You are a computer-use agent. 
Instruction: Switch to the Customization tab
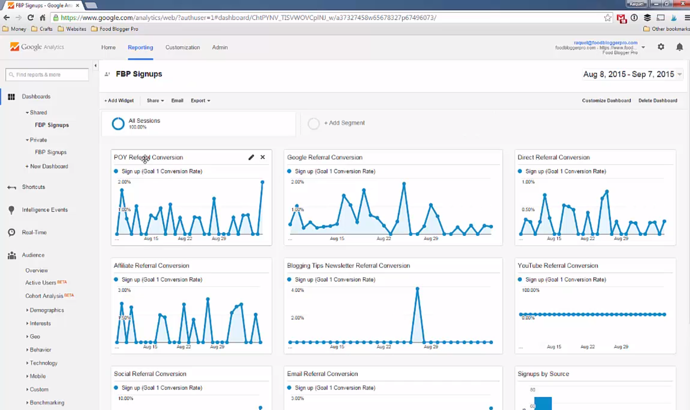(x=183, y=47)
